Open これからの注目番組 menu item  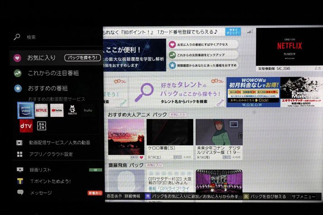(x=53, y=73)
